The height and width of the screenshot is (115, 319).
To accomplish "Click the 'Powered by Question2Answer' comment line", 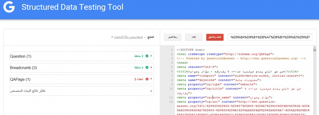I will pyautogui.click(x=241, y=58).
